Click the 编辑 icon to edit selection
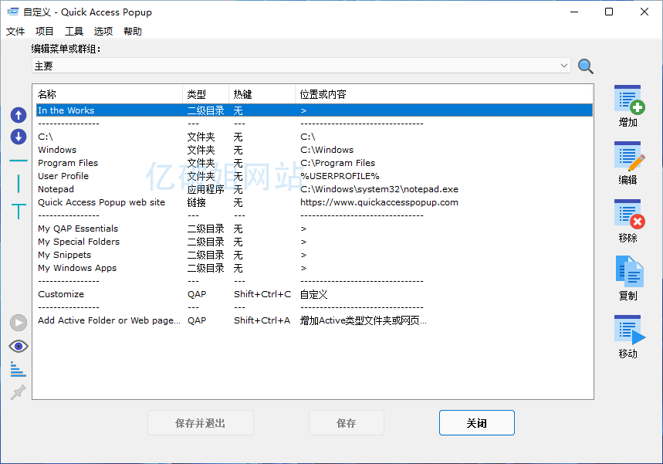Viewport: 663px width, 464px height. pyautogui.click(x=627, y=161)
